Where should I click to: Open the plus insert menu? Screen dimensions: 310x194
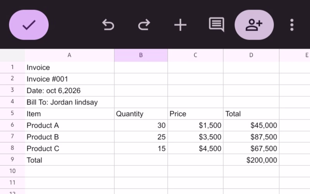pos(180,25)
